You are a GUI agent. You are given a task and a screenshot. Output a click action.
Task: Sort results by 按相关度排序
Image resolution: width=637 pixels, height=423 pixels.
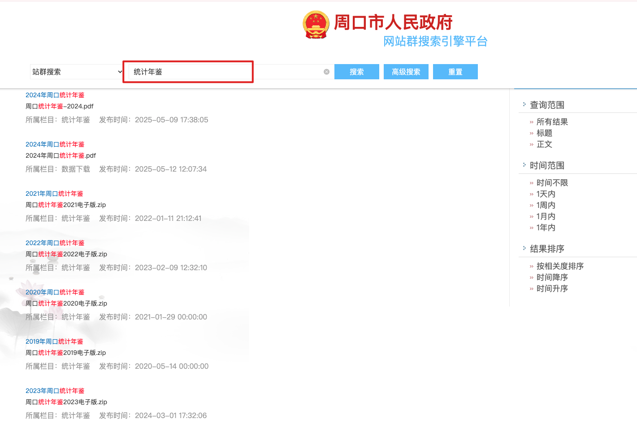pos(559,266)
